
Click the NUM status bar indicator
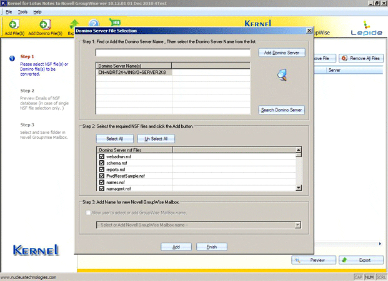tap(369, 277)
